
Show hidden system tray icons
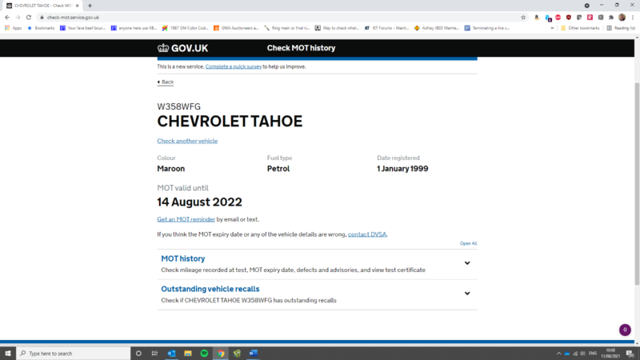click(558, 354)
